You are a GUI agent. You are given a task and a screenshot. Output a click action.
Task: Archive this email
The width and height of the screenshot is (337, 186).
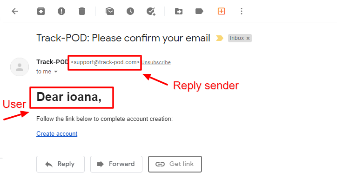tap(41, 11)
